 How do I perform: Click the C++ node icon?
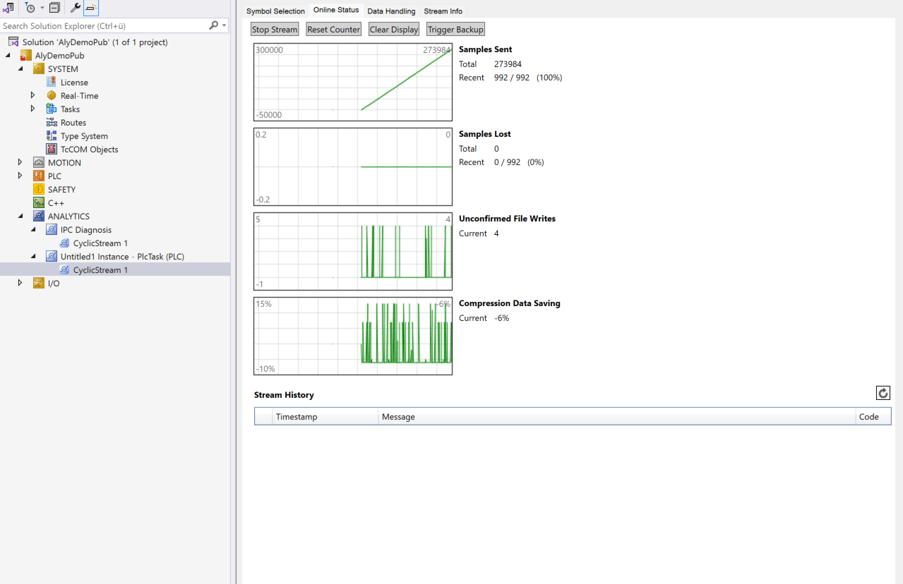click(39, 203)
